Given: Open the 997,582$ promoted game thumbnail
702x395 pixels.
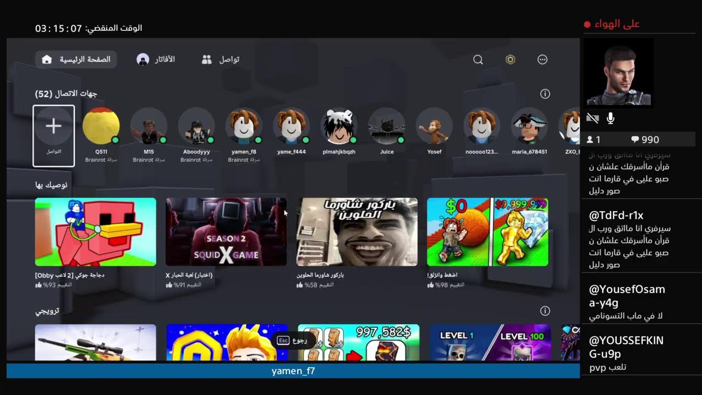Looking at the screenshot, I should coord(359,342).
